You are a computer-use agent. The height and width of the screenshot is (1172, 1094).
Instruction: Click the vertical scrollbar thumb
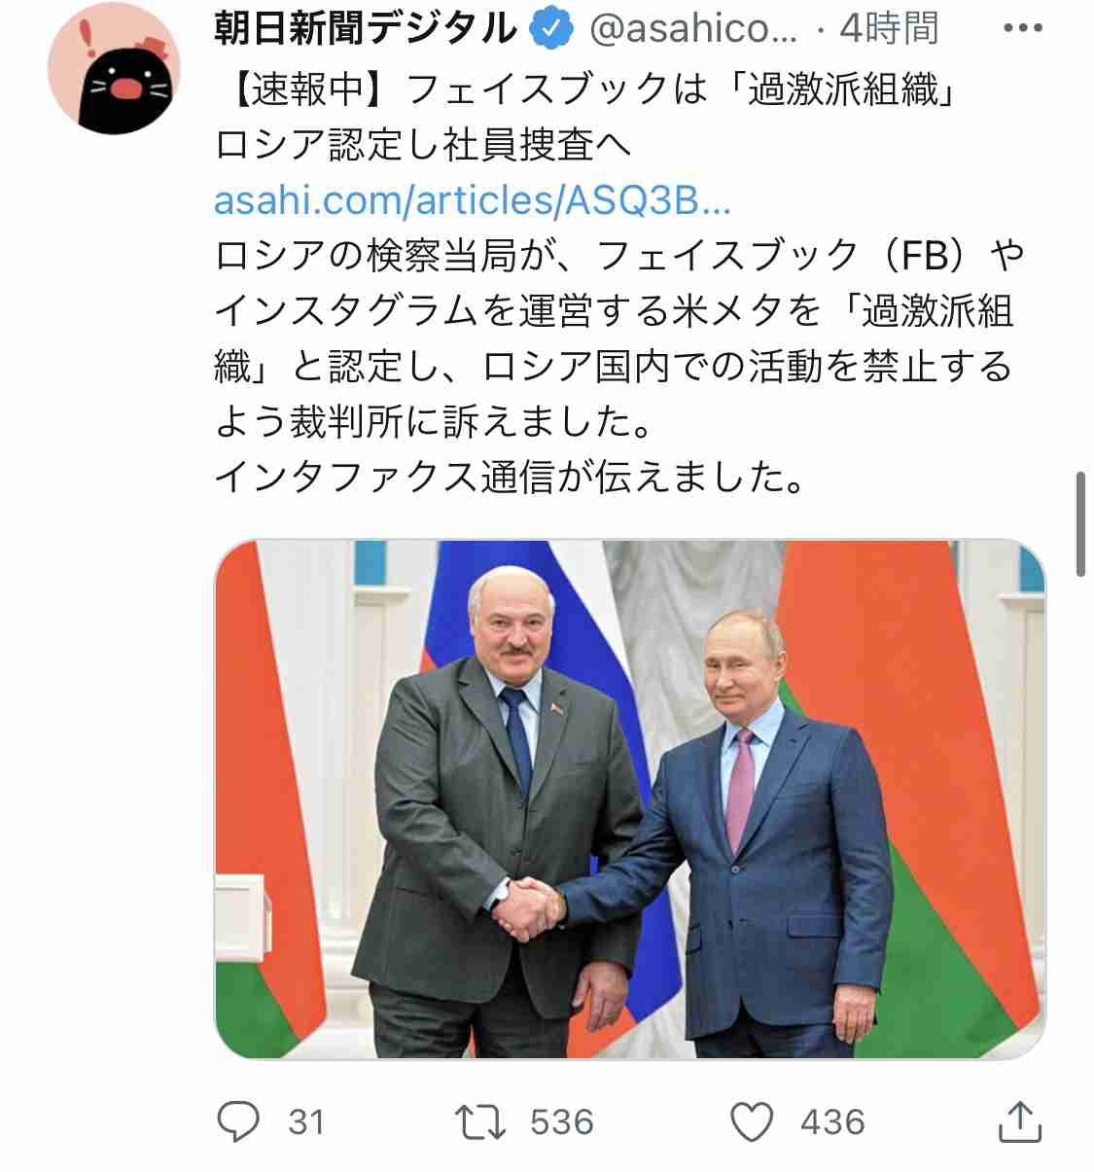[1080, 524]
